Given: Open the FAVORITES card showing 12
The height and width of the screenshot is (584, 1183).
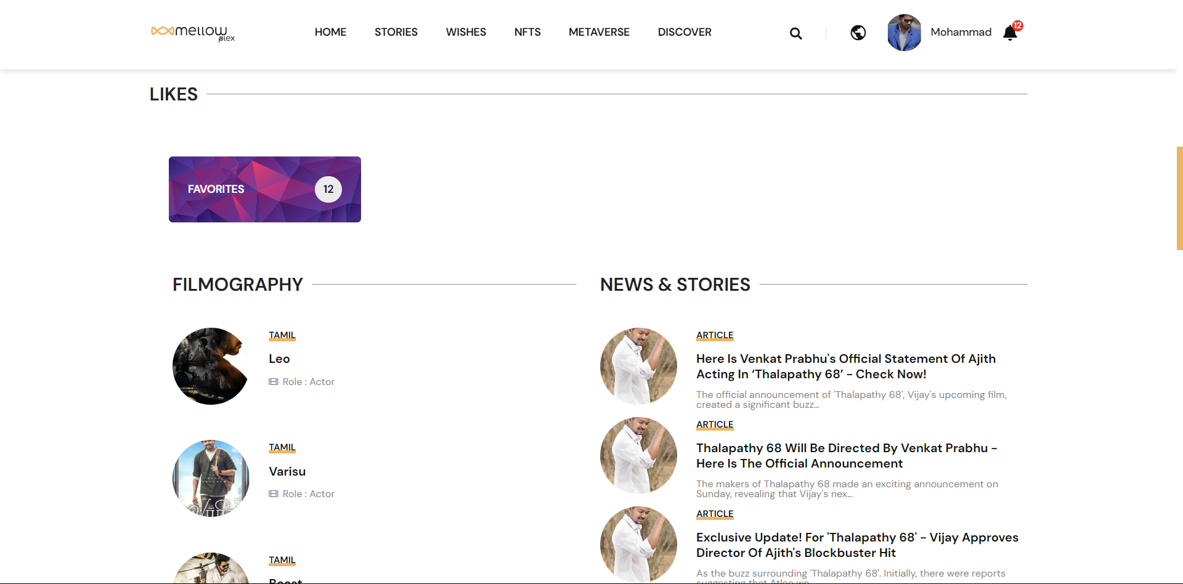Looking at the screenshot, I should [265, 189].
